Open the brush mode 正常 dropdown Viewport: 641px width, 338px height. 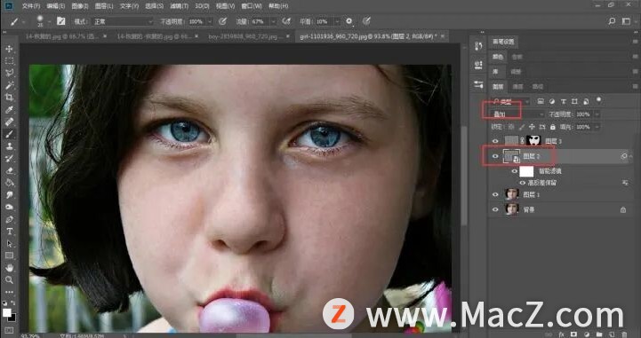123,21
